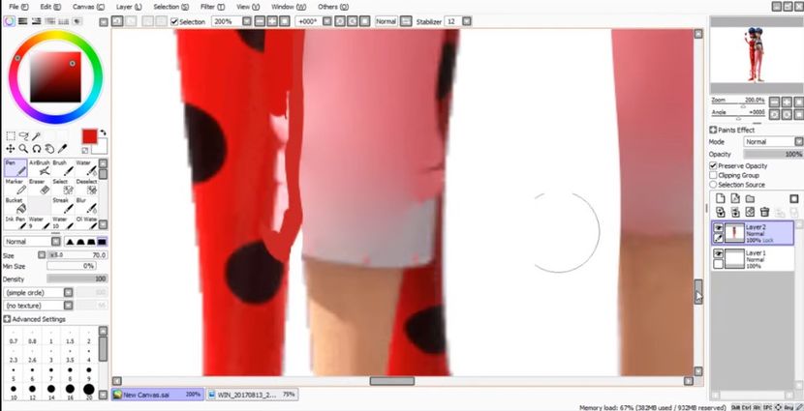Hide Layer 2 visibility eye
Image resolution: width=804 pixels, height=411 pixels.
(x=719, y=228)
